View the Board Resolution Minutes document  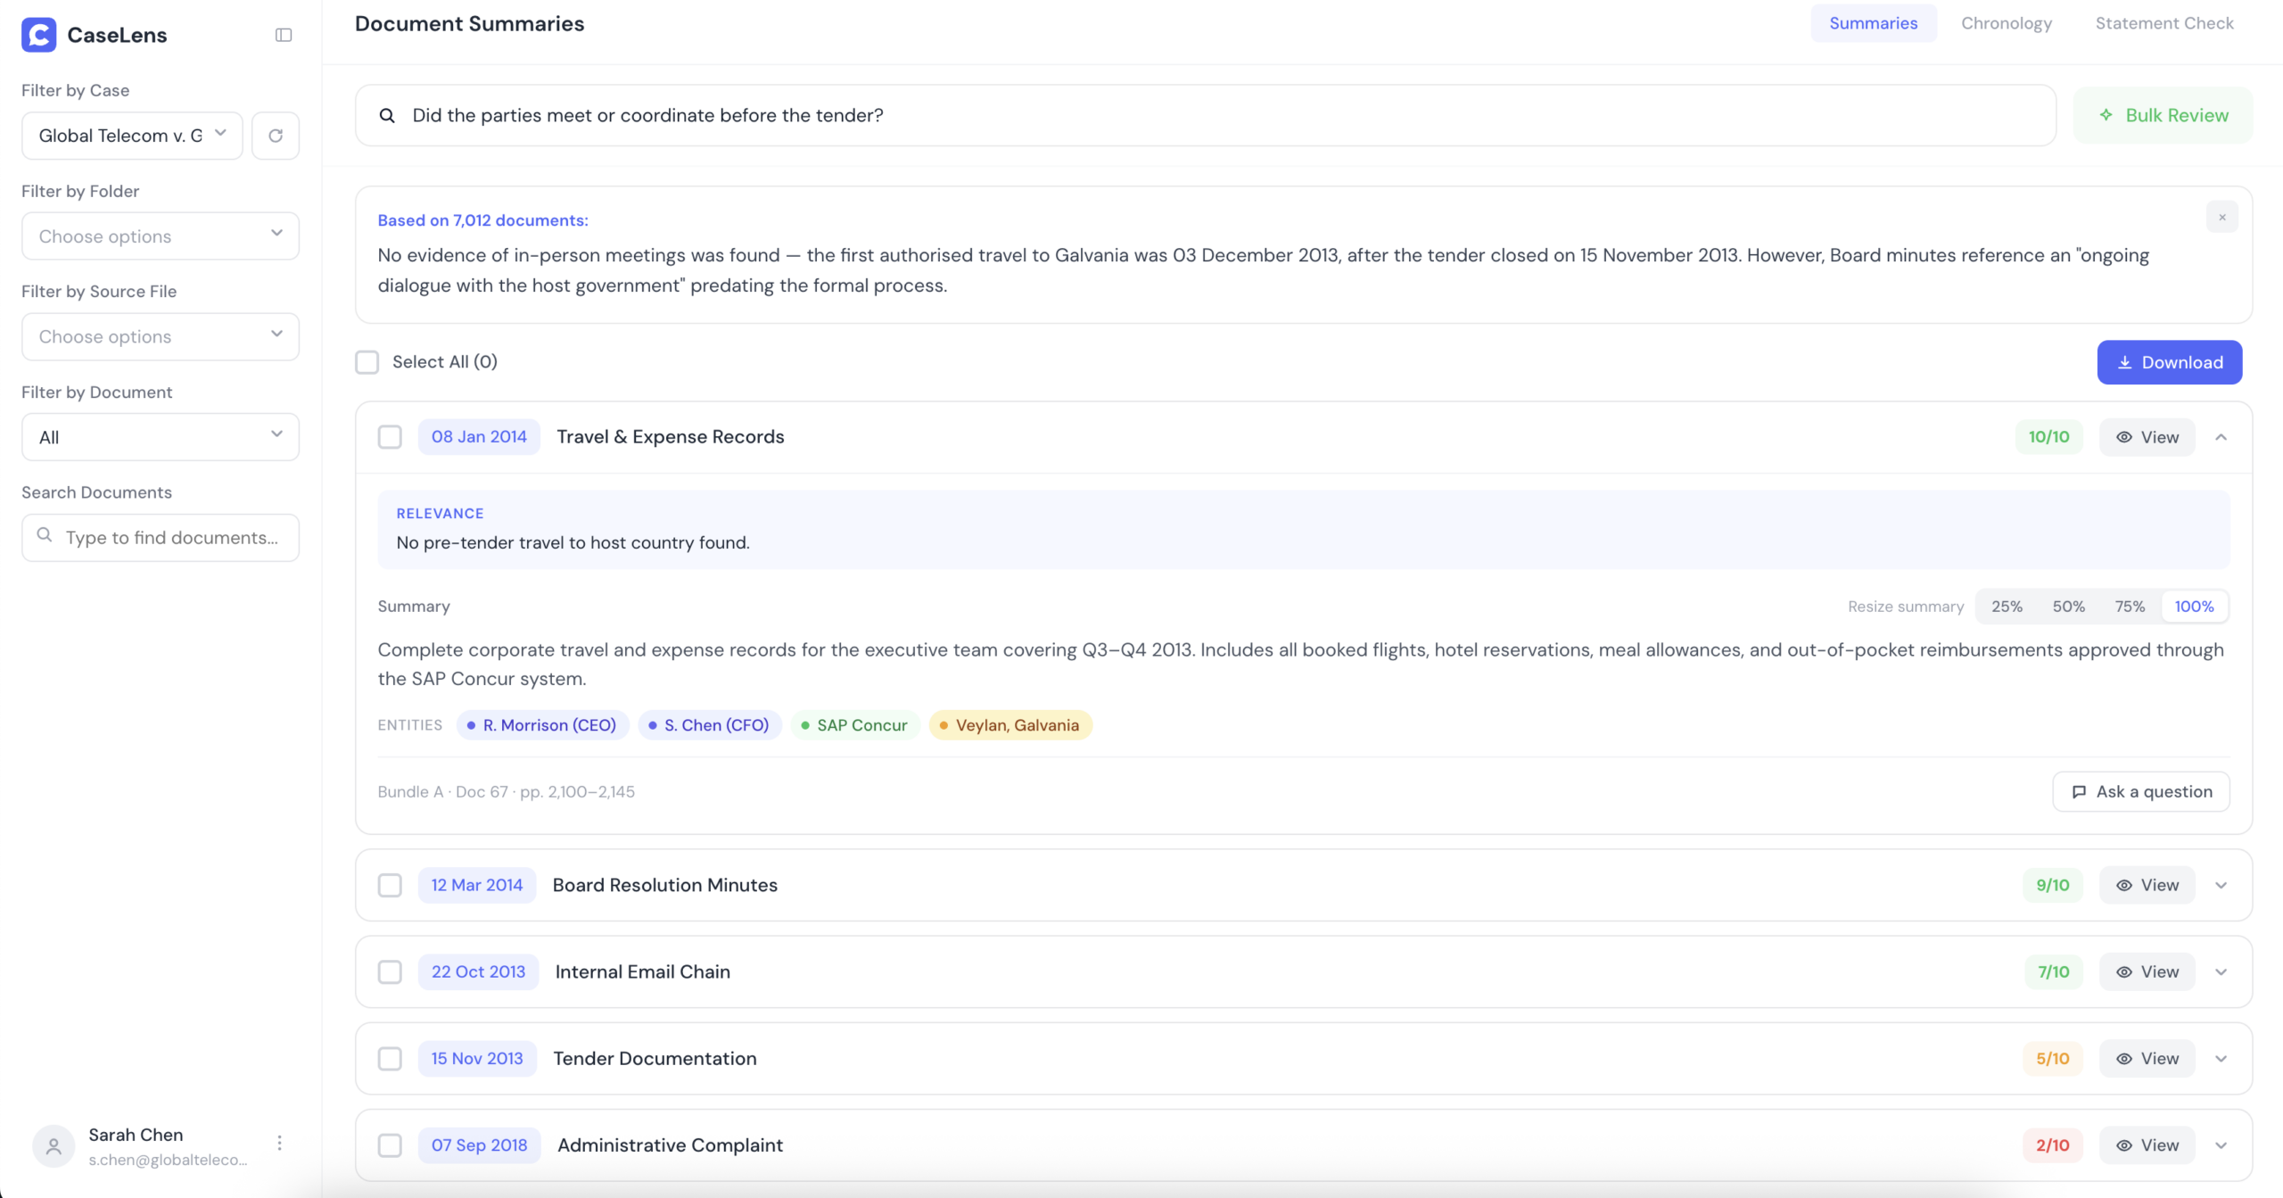click(x=2147, y=885)
